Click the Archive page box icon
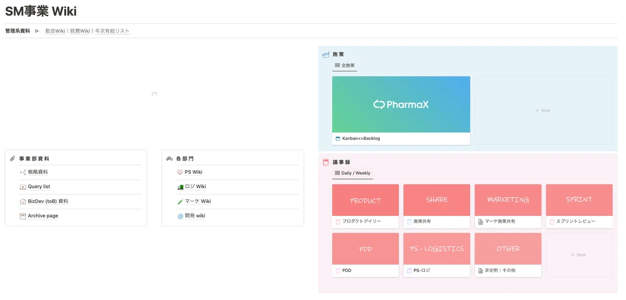 click(x=23, y=216)
